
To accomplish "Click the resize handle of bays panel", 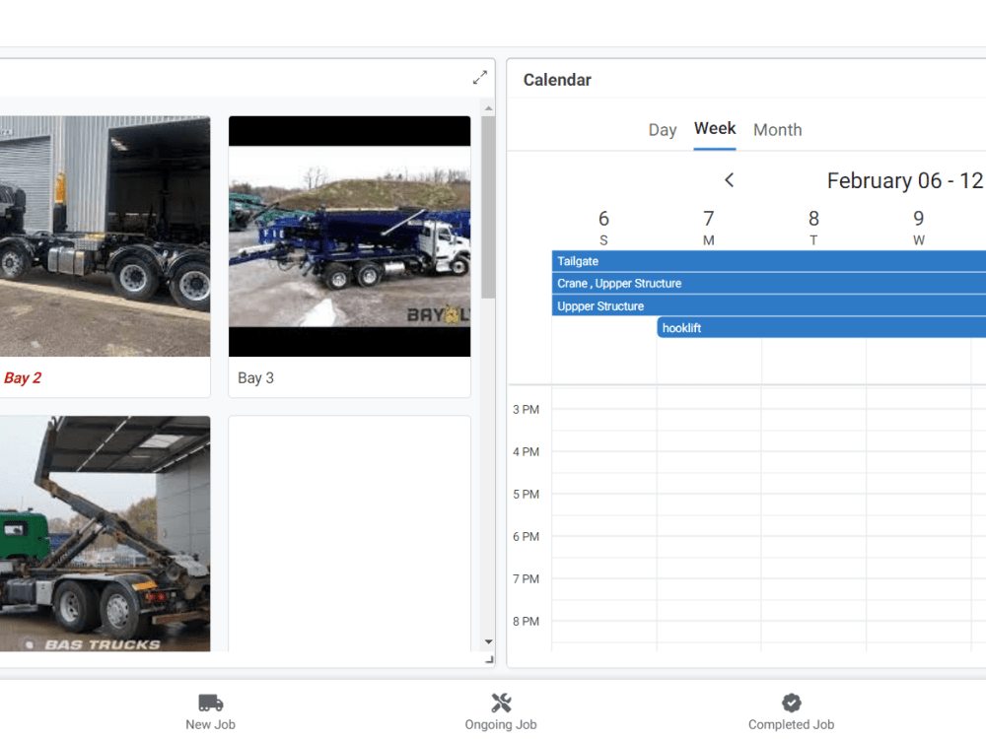I will pyautogui.click(x=489, y=659).
